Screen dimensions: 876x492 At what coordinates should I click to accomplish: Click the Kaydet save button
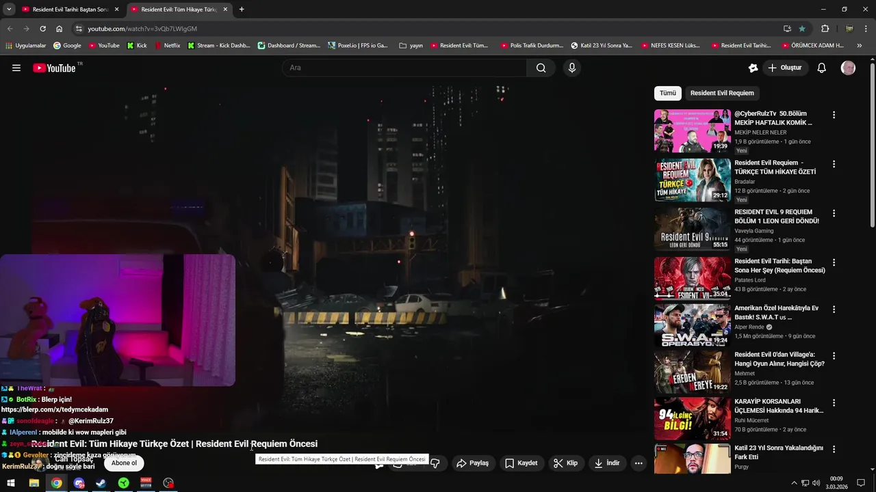(x=521, y=463)
